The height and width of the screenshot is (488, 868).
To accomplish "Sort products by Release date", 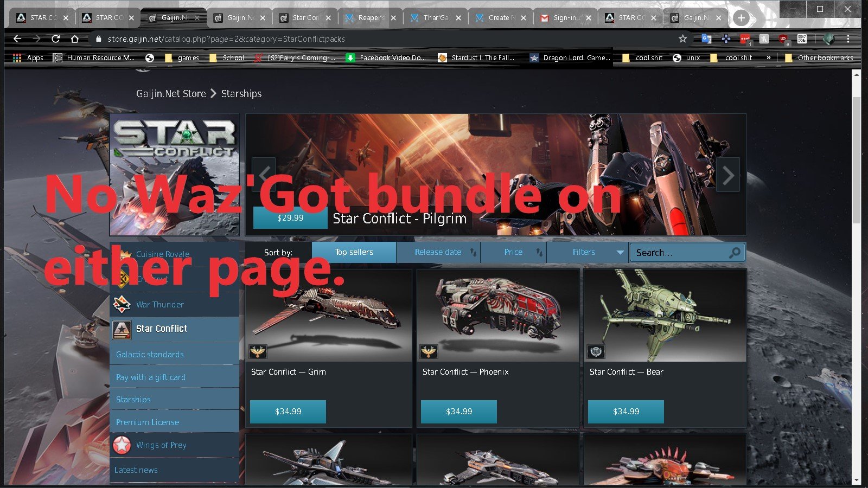I will (x=438, y=252).
